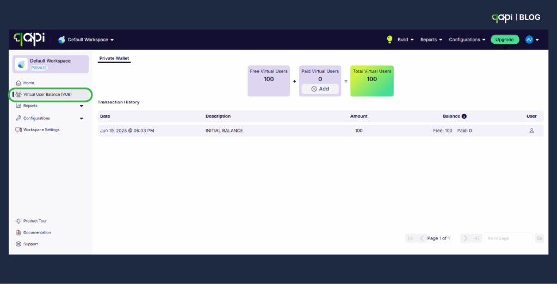Expand Reports section in sidebar
Viewport: 557px width, 284px height.
[x=82, y=106]
